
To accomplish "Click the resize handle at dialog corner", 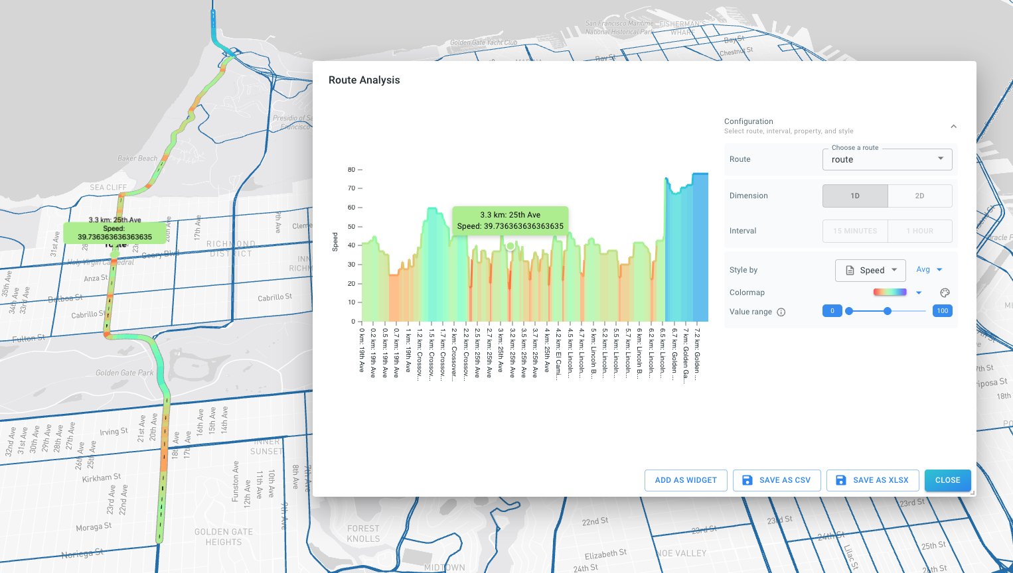I will click(x=973, y=493).
